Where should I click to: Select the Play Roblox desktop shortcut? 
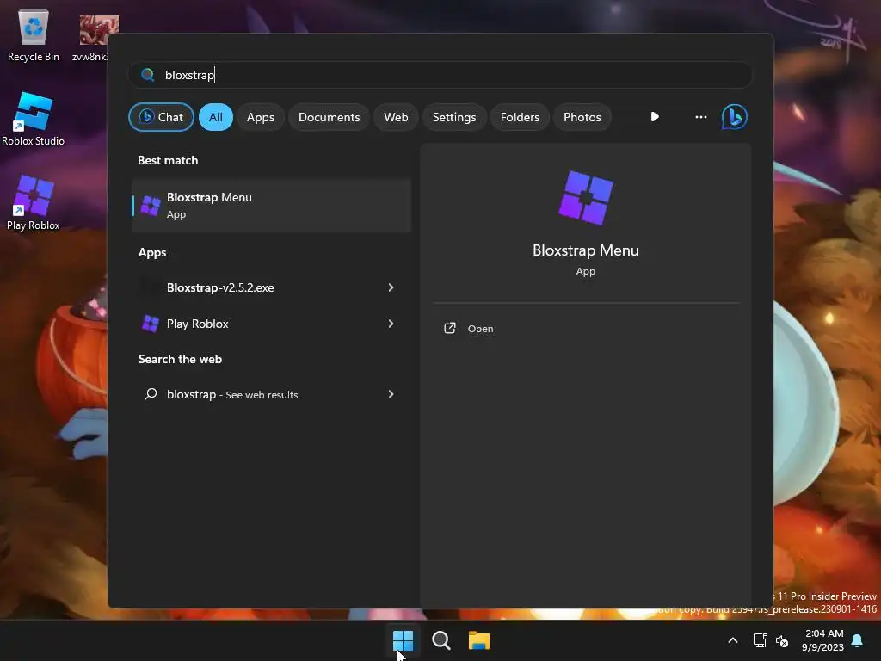[x=34, y=202]
